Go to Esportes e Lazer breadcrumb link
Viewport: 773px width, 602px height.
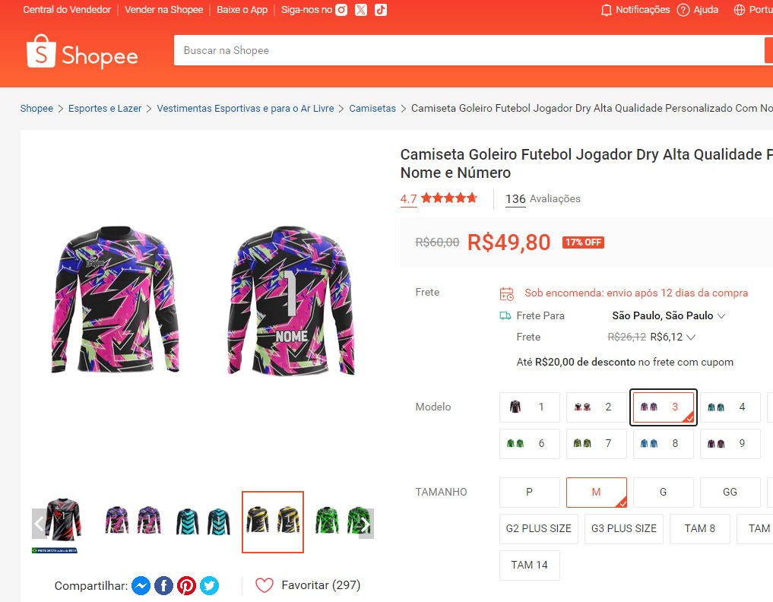click(105, 109)
